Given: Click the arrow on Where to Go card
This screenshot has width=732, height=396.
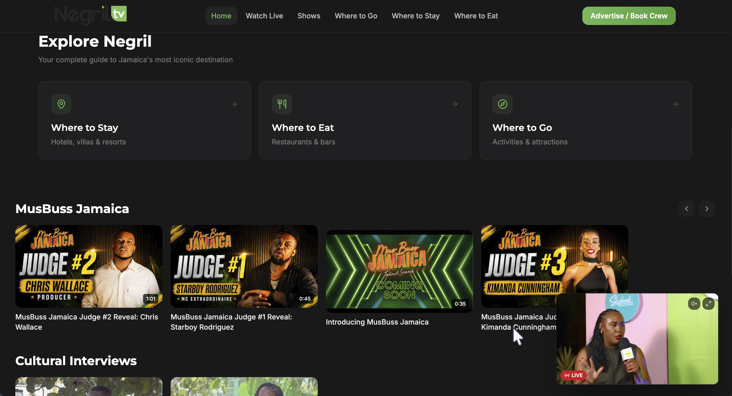Looking at the screenshot, I should pos(675,104).
